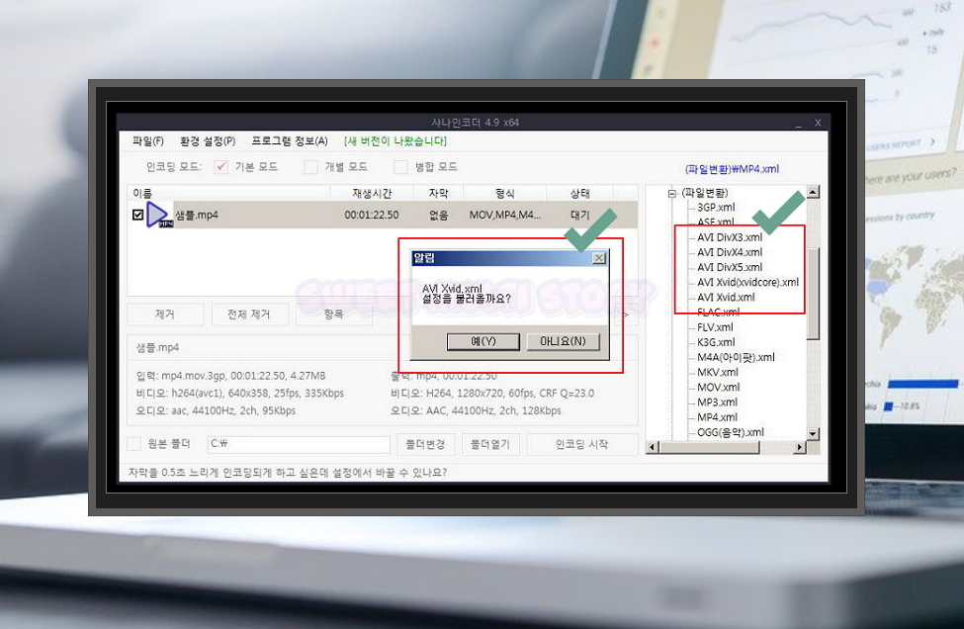Click the 상태 column header
Image resolution: width=964 pixels, height=629 pixels.
[x=579, y=193]
